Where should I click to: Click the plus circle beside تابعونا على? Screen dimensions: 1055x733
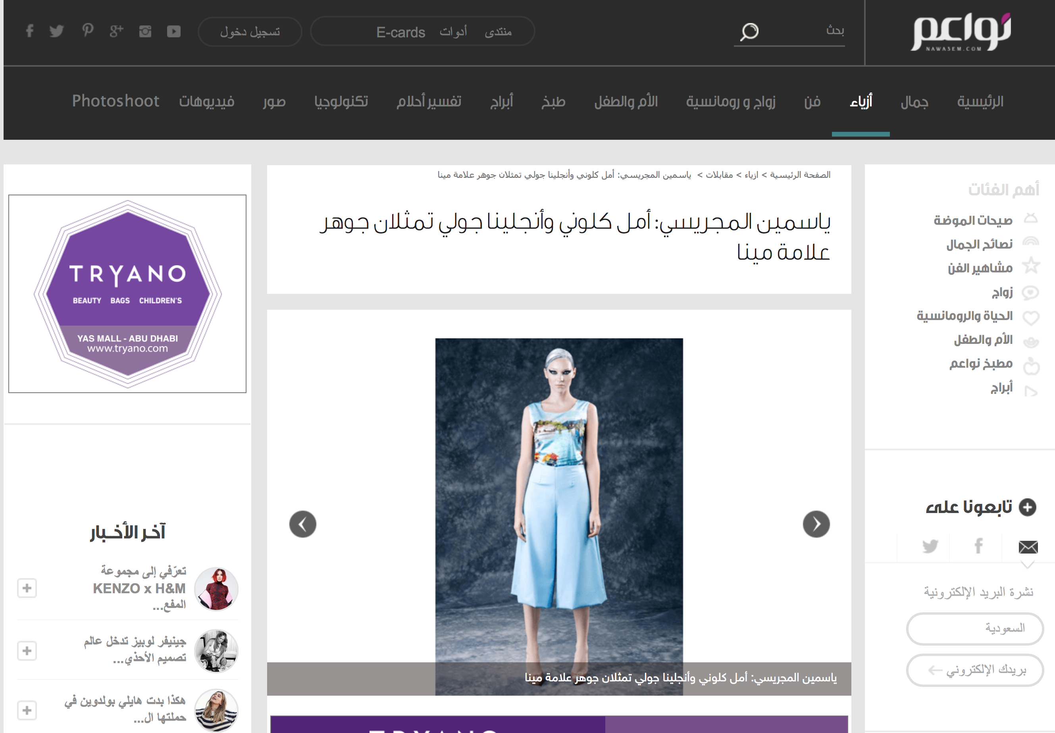1028,507
